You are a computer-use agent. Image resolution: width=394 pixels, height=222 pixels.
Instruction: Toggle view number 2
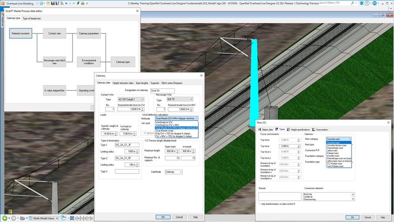point(72,218)
